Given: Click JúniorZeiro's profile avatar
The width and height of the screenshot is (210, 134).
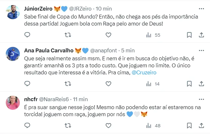Looking at the screenshot, I should 13,12.
